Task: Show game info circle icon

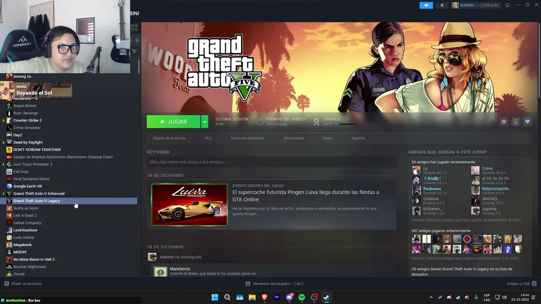Action: tap(515, 122)
